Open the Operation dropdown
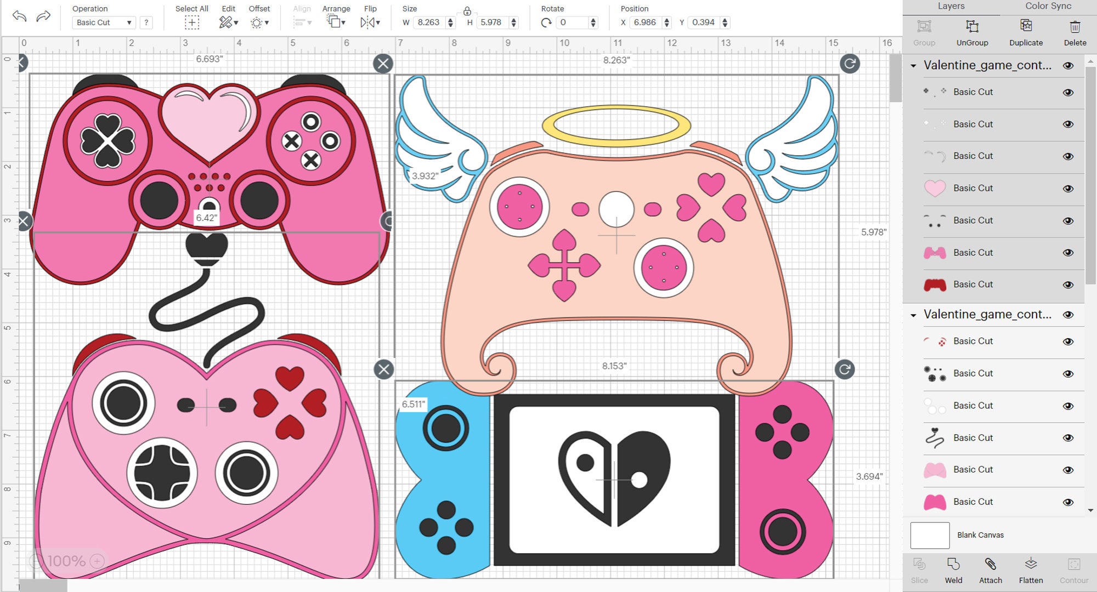This screenshot has width=1097, height=592. 103,22
